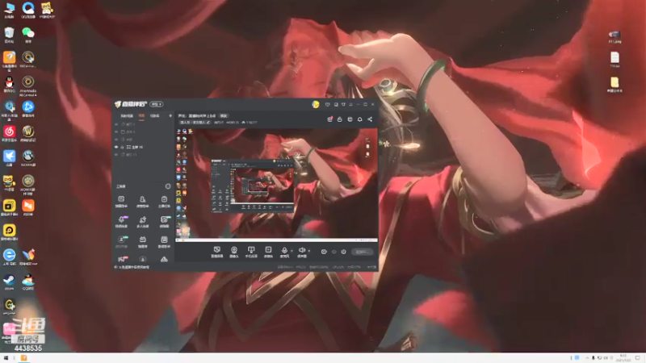Screen dimensions: 646x363
Task: Open the Steam desktop icon
Action: coord(9,282)
